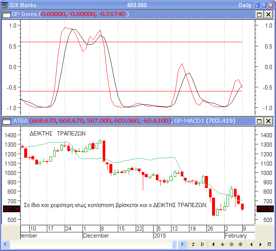This screenshot has height=251, width=276.
Task: Click the Greek annotation starting with 'Σε ίδια και χειρότερη'
Action: [115, 205]
